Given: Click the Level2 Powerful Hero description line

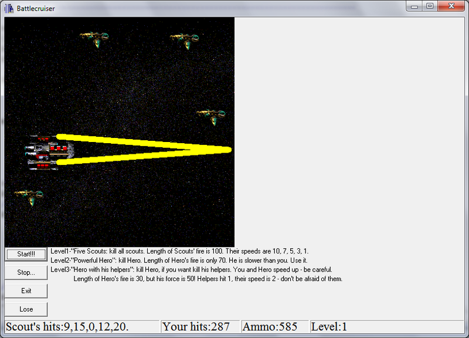Looking at the screenshot, I should [179, 261].
